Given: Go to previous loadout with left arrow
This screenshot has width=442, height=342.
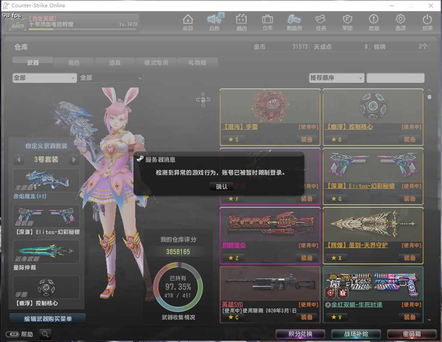Looking at the screenshot, I should click(x=18, y=160).
